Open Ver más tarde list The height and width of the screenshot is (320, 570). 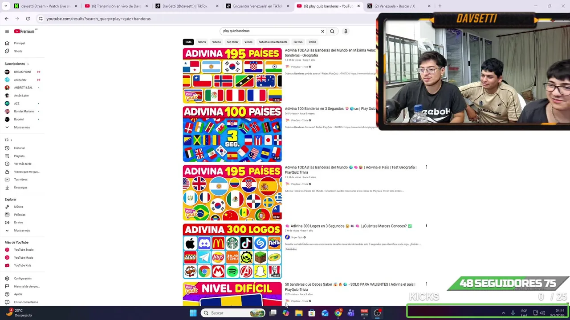pos(22,164)
